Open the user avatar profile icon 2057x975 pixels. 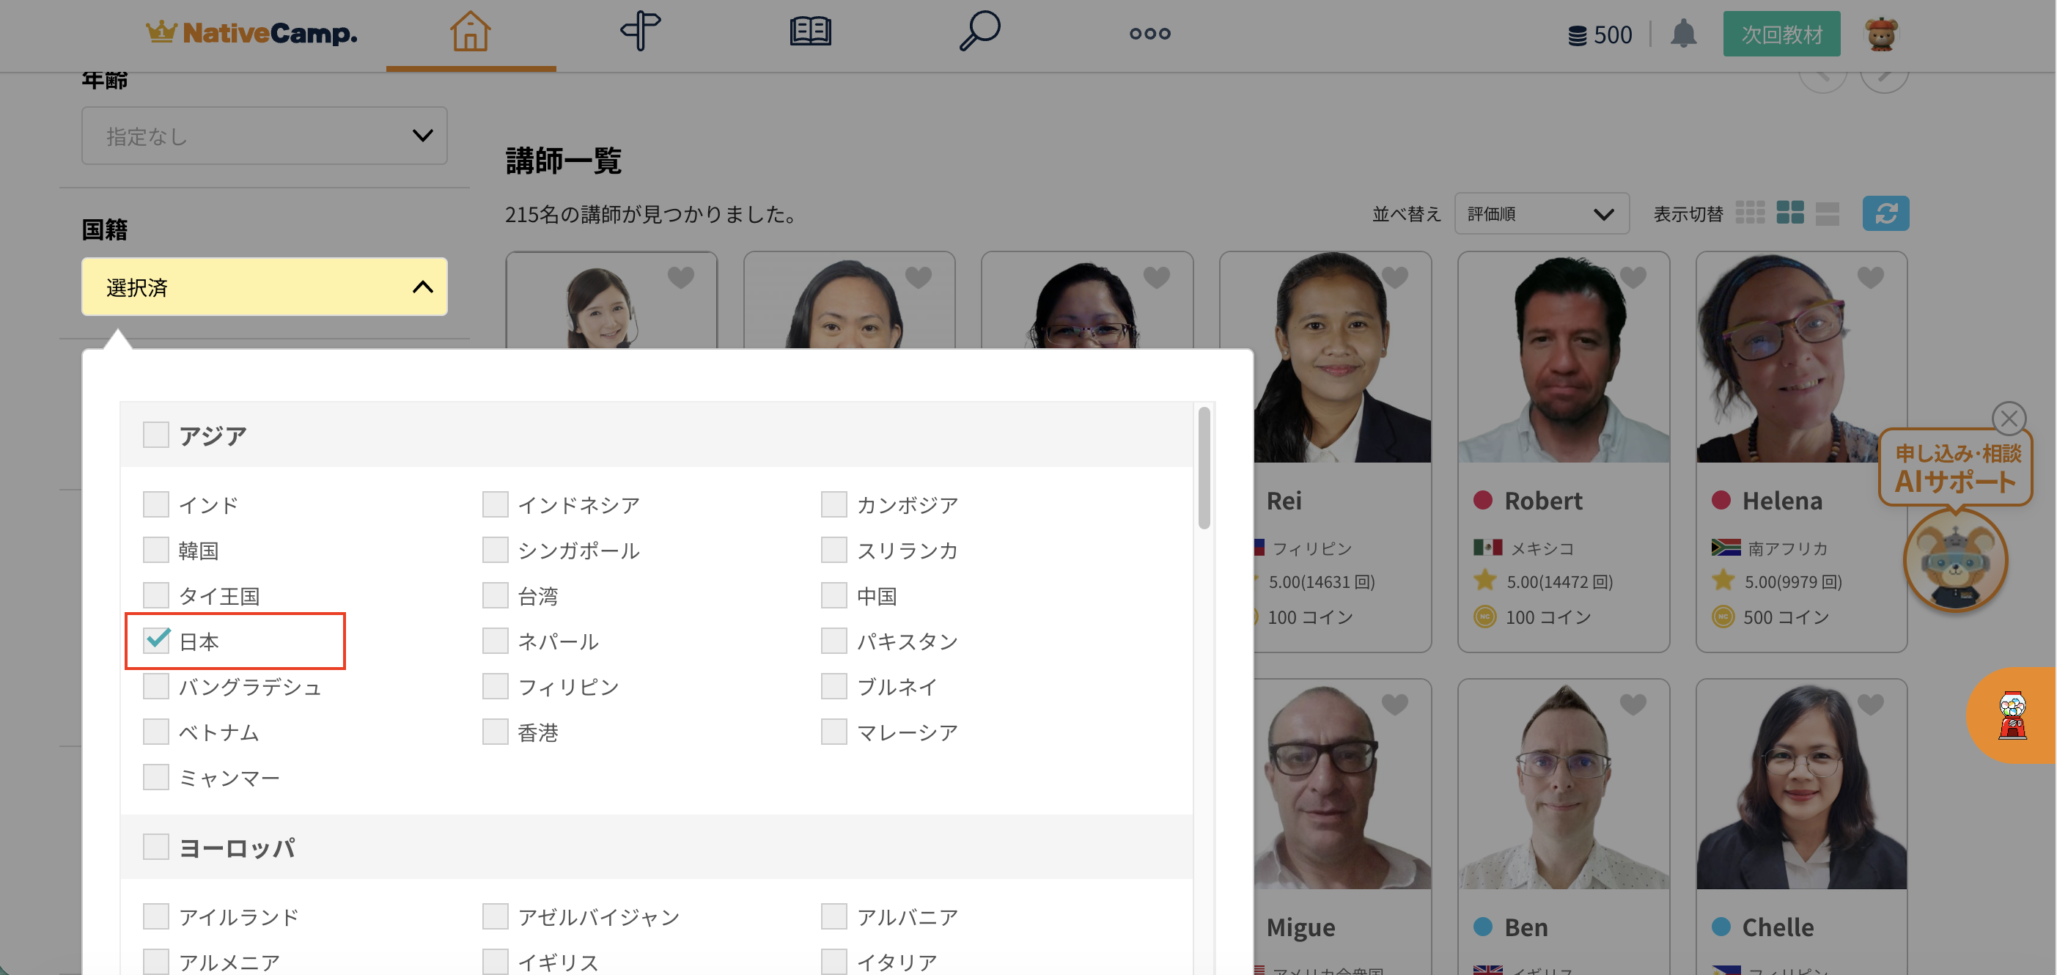pos(1881,34)
